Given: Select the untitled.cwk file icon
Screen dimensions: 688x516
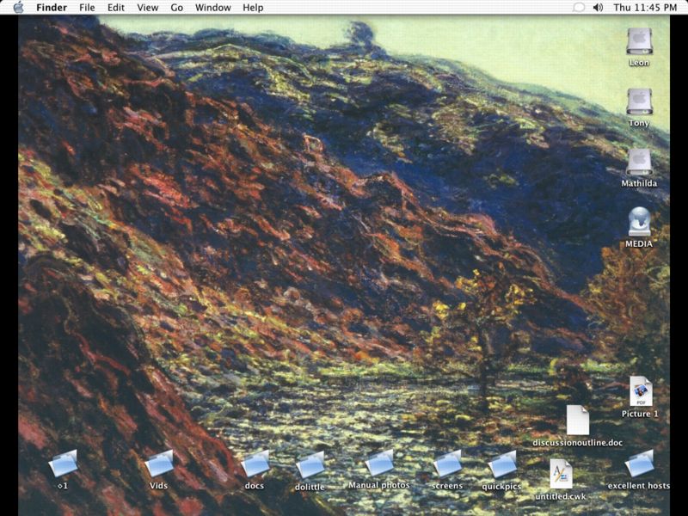Looking at the screenshot, I should click(561, 474).
